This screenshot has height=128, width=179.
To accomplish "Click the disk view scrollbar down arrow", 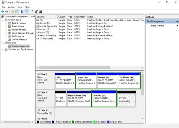I will coord(143,118).
